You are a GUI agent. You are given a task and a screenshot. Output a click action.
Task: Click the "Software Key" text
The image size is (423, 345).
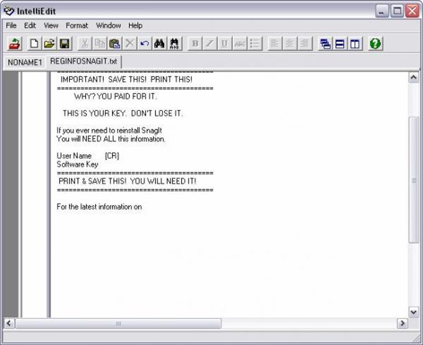(x=77, y=164)
